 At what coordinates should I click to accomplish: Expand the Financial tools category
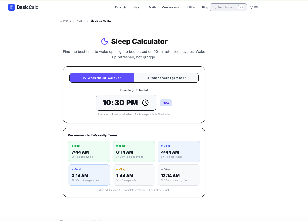click(x=121, y=7)
